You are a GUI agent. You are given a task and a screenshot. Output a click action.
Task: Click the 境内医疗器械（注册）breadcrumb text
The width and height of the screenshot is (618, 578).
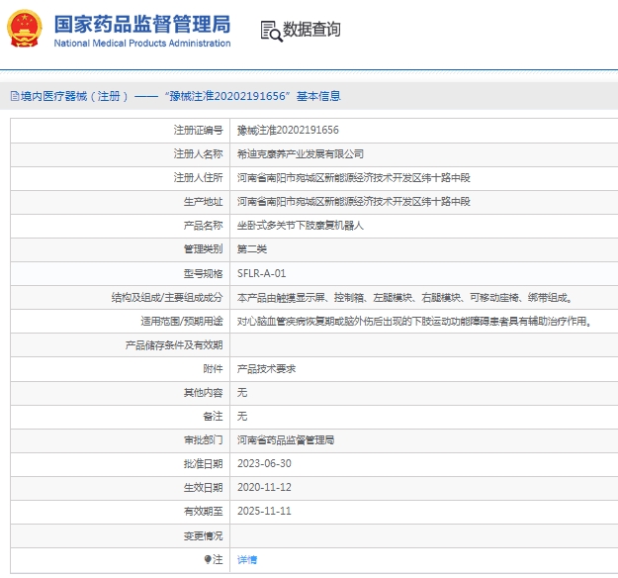[74, 96]
